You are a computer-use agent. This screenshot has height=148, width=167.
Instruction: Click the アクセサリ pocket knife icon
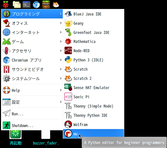(6, 51)
